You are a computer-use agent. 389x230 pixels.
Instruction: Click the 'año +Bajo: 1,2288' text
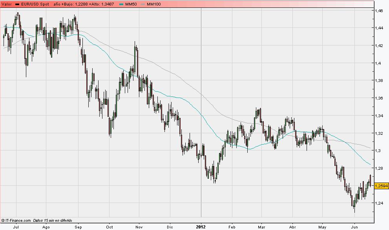point(71,4)
